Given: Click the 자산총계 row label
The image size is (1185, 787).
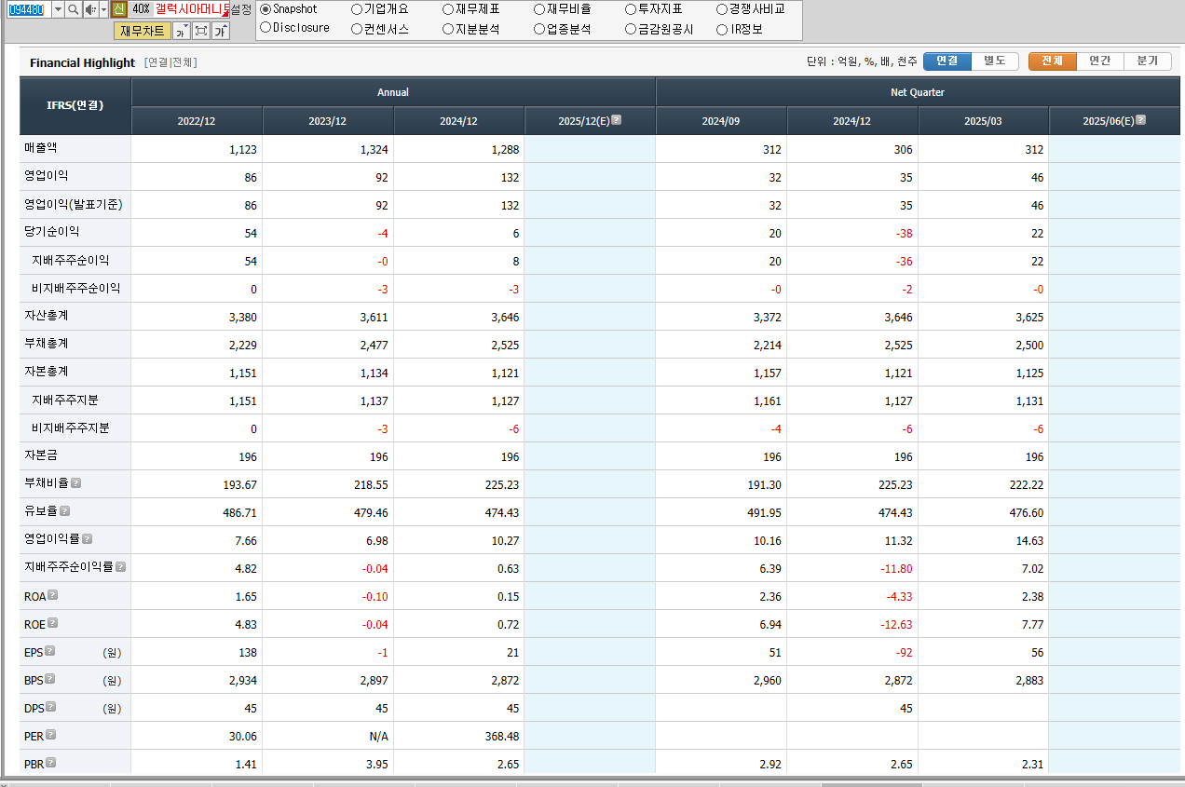Looking at the screenshot, I should pos(47,316).
